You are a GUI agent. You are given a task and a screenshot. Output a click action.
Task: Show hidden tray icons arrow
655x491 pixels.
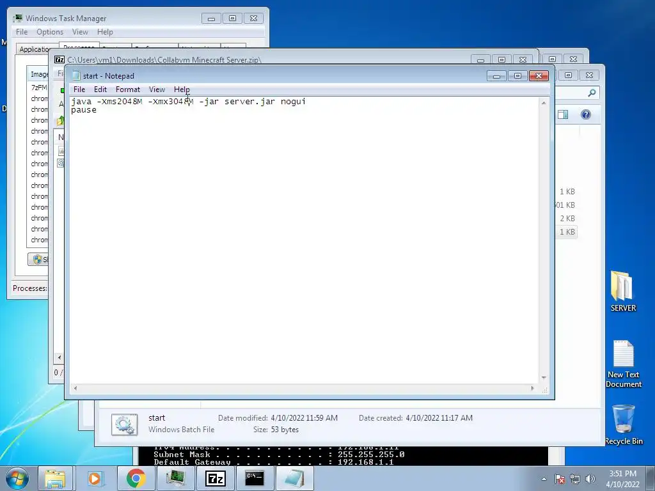544,479
